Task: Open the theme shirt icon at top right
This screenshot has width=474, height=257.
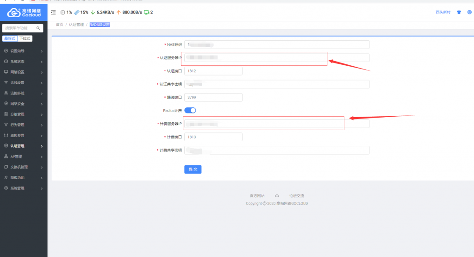Action: (x=459, y=13)
